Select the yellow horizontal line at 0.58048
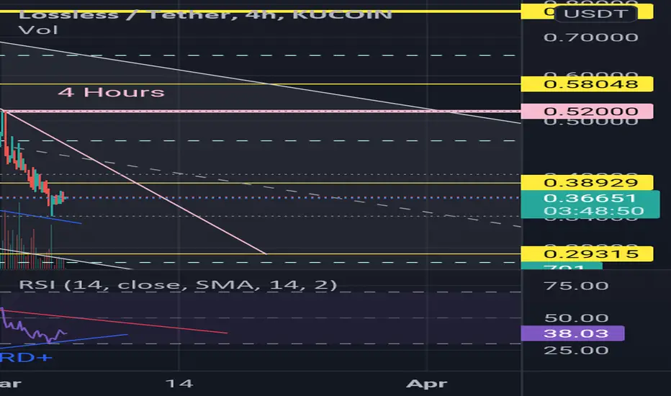The width and height of the screenshot is (671, 396). click(x=260, y=84)
